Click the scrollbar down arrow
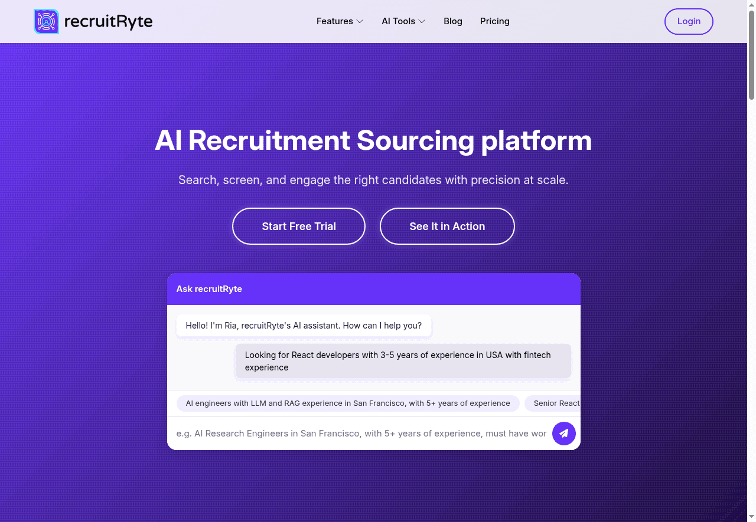This screenshot has width=756, height=522. (x=751, y=517)
